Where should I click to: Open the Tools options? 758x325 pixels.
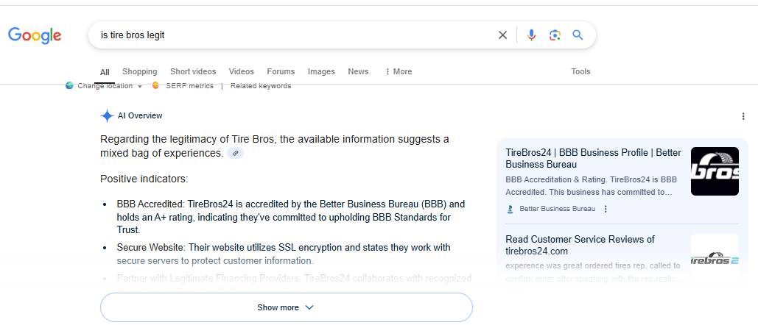(x=580, y=71)
